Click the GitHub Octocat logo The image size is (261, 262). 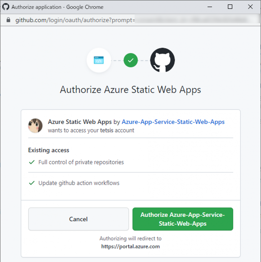click(162, 60)
